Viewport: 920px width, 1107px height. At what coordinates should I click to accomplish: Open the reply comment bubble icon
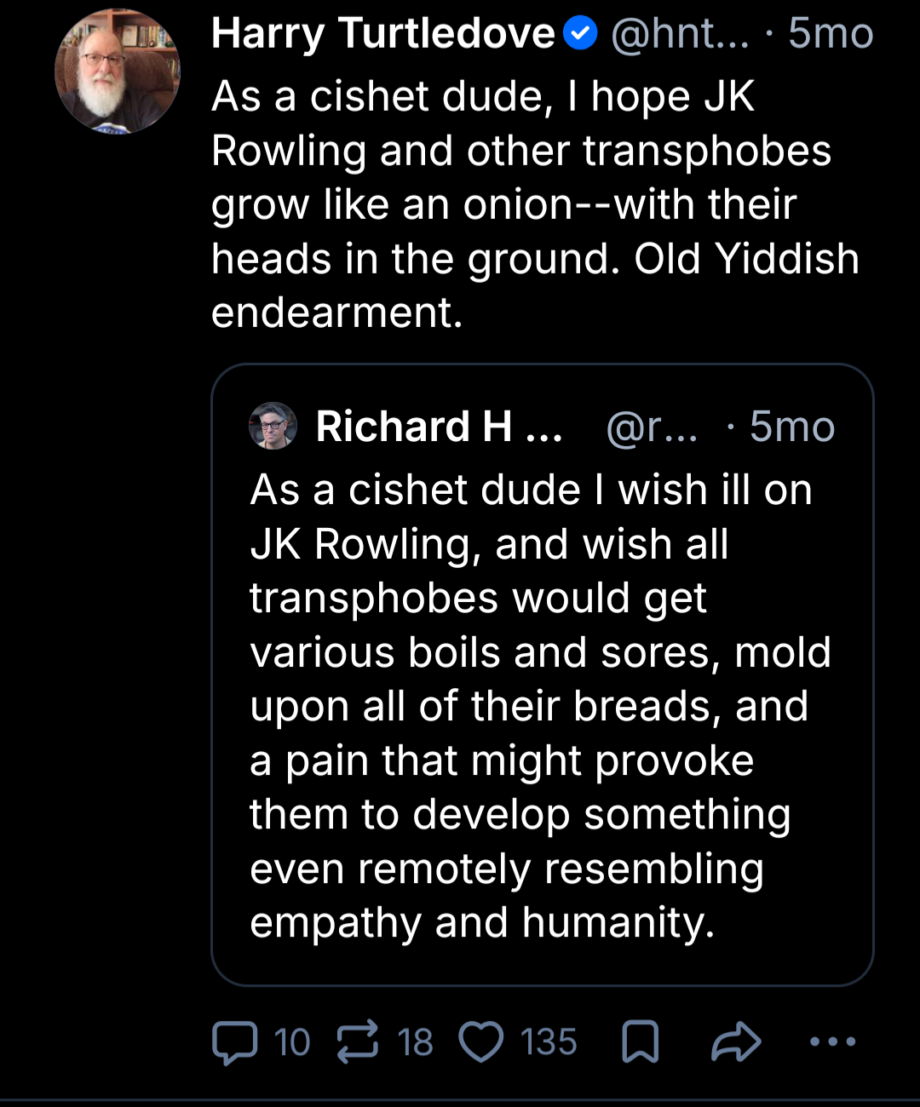[234, 1043]
